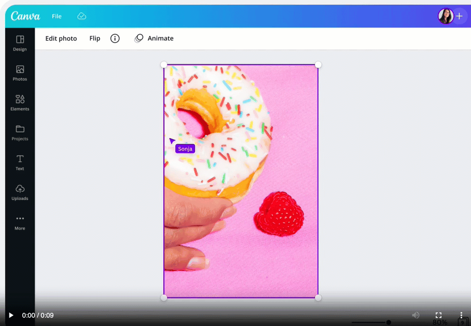Image resolution: width=471 pixels, height=326 pixels.
Task: Click the Animate button
Action: tap(154, 38)
